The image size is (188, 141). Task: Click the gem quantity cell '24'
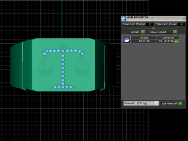tap(161, 42)
